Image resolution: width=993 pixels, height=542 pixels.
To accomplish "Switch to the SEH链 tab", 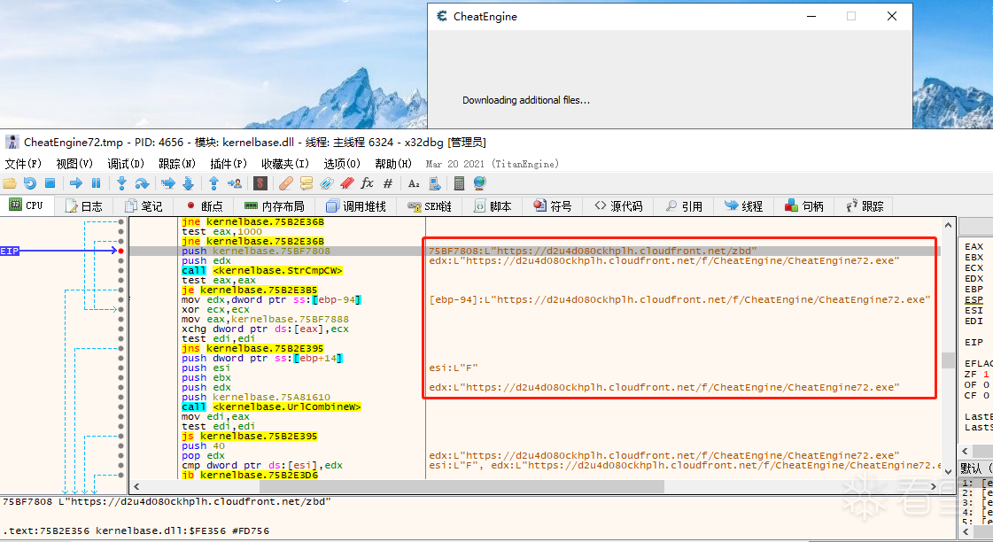I will [430, 206].
